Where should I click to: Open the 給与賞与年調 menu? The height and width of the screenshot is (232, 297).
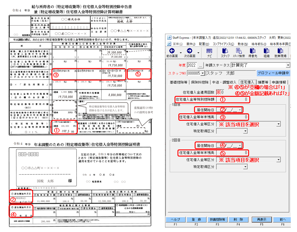point(280,44)
